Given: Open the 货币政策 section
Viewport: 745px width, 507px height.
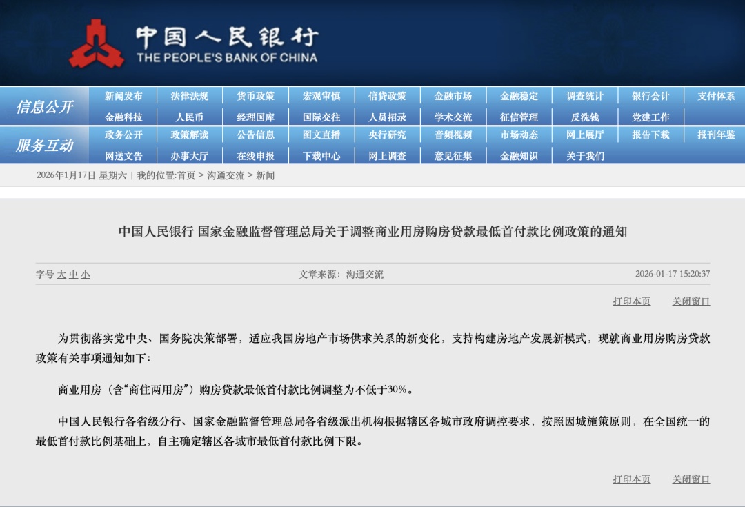Looking at the screenshot, I should (255, 96).
